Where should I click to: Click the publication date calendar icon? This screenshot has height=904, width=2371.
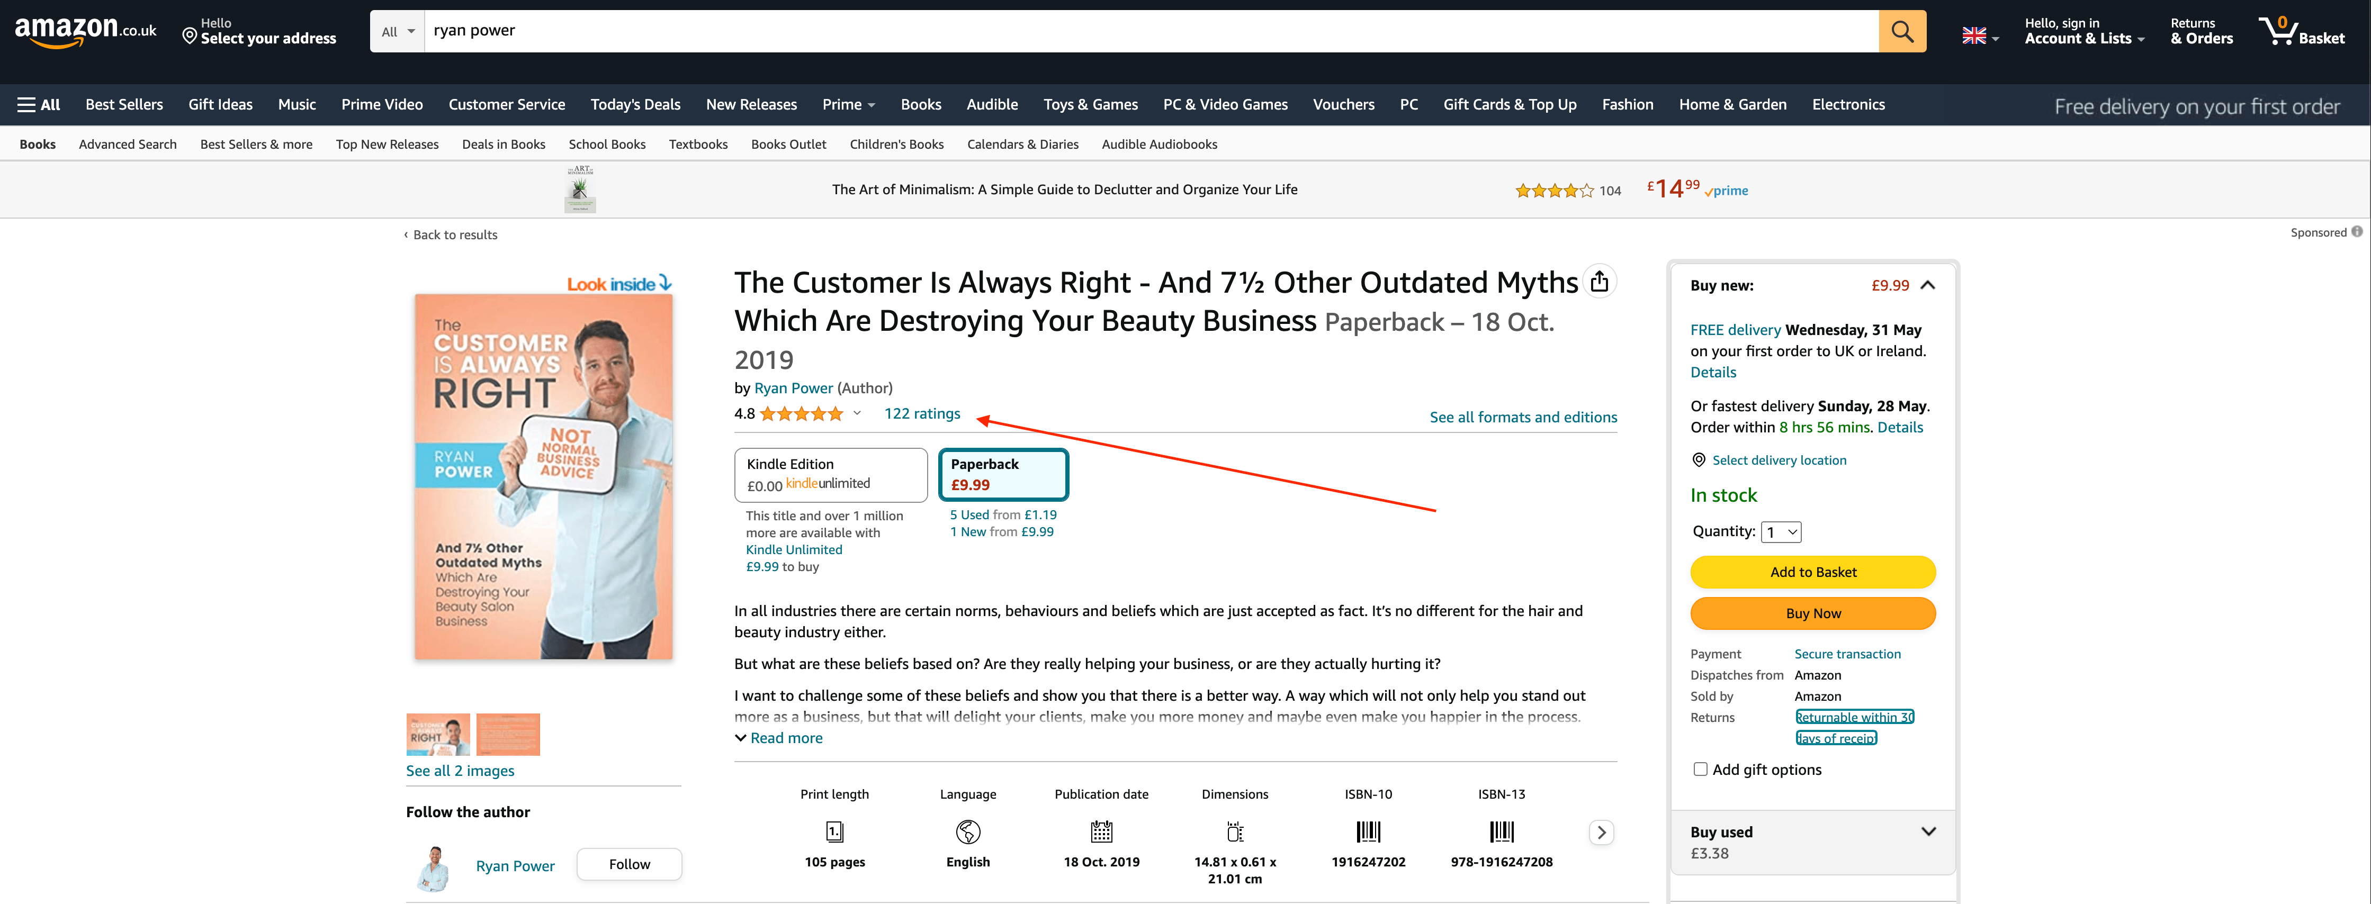pyautogui.click(x=1101, y=832)
